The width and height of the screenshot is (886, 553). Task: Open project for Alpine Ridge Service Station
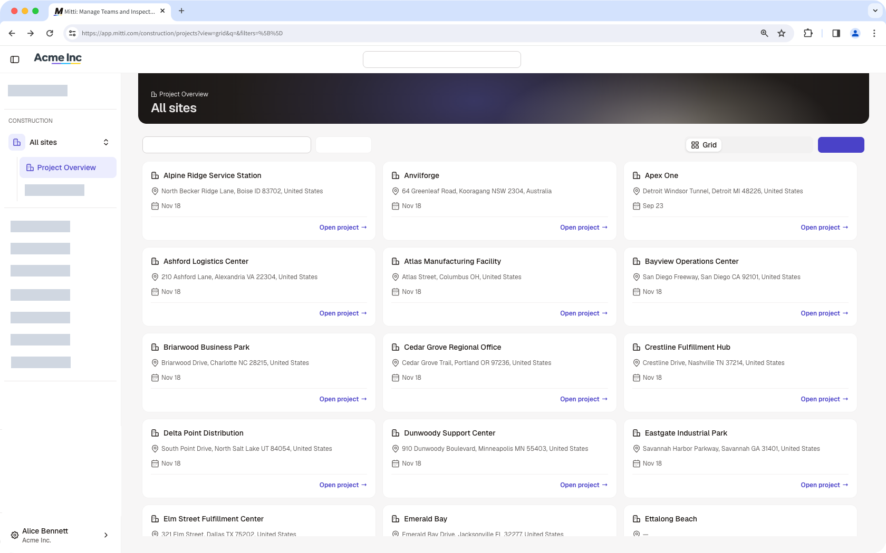[x=343, y=228]
